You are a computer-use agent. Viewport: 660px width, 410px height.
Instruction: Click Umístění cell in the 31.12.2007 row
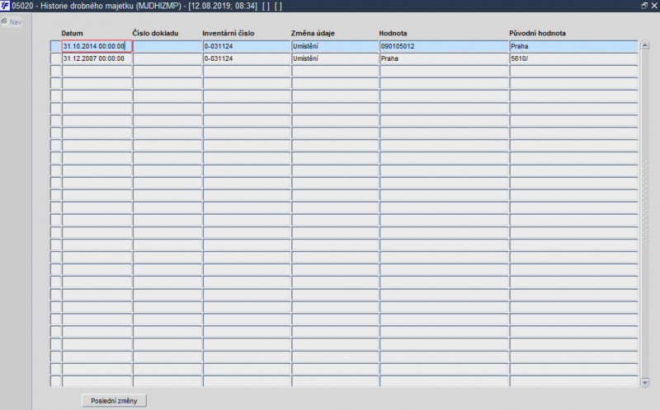tap(335, 58)
